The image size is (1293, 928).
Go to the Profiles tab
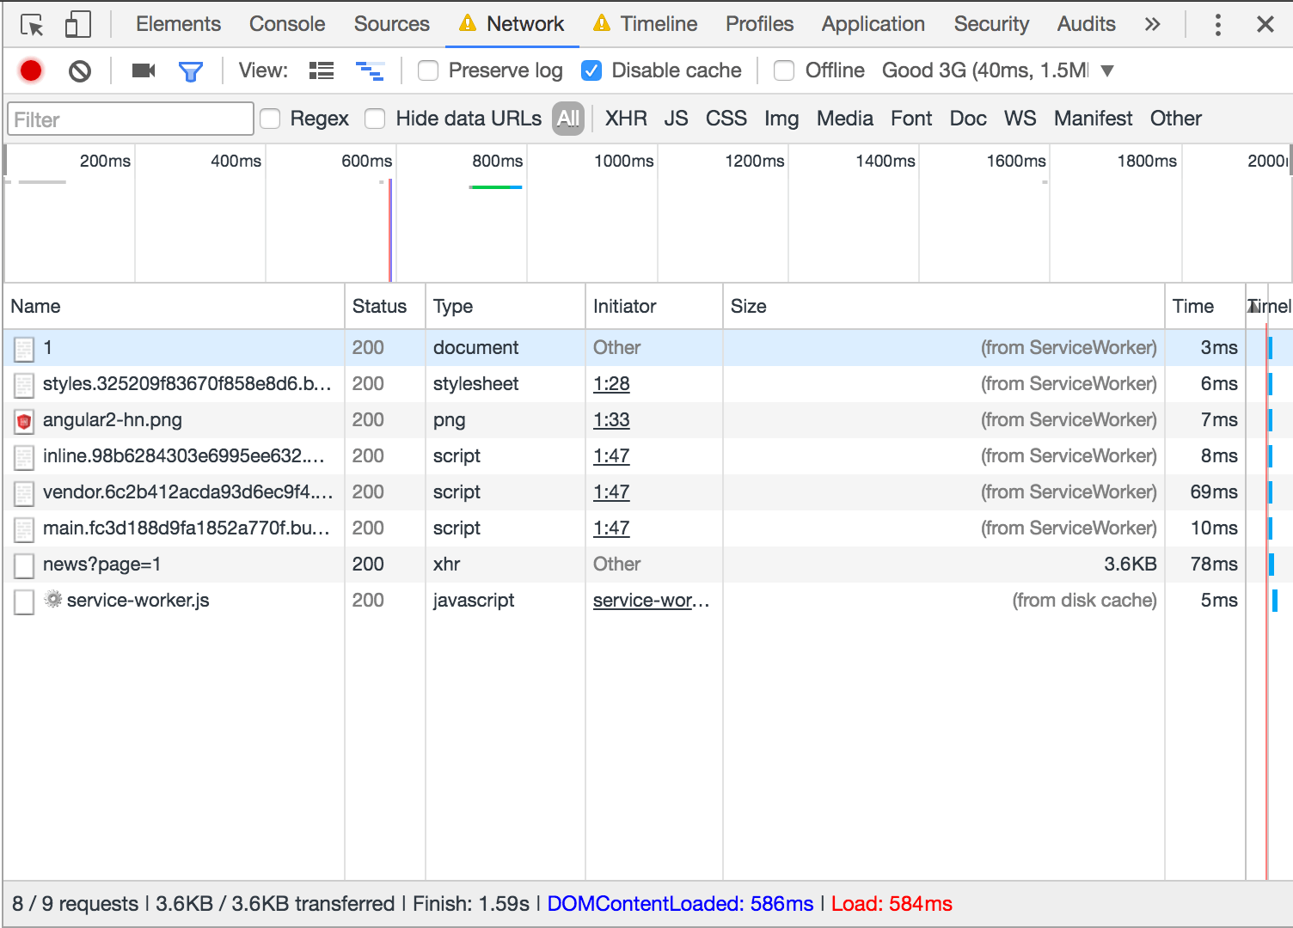(759, 24)
